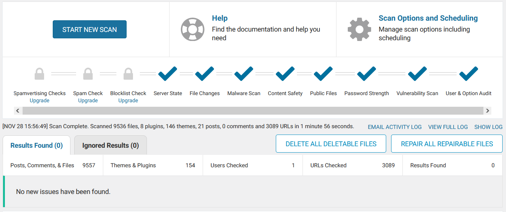Click the Scan Complete status text

click(x=178, y=126)
